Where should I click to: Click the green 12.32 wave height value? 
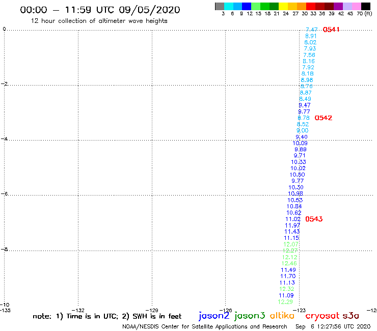[287, 289]
